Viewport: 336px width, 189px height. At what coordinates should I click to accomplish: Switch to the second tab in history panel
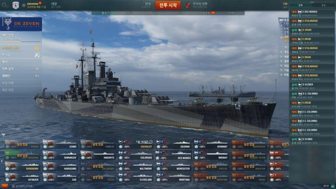pos(323,5)
